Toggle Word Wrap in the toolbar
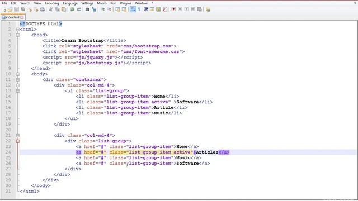Image resolution: width=358 pixels, height=201 pixels. pyautogui.click(x=133, y=9)
